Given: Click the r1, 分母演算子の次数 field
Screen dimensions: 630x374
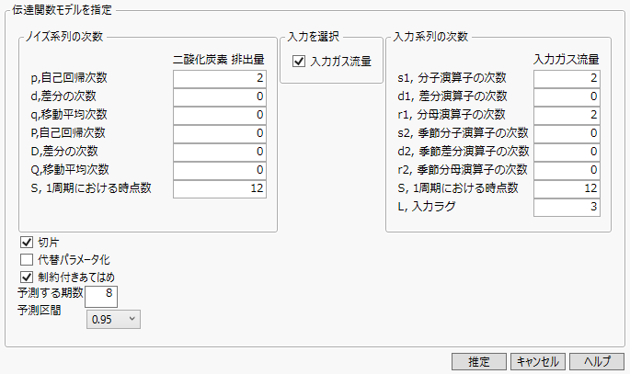Looking at the screenshot, I should click(567, 115).
